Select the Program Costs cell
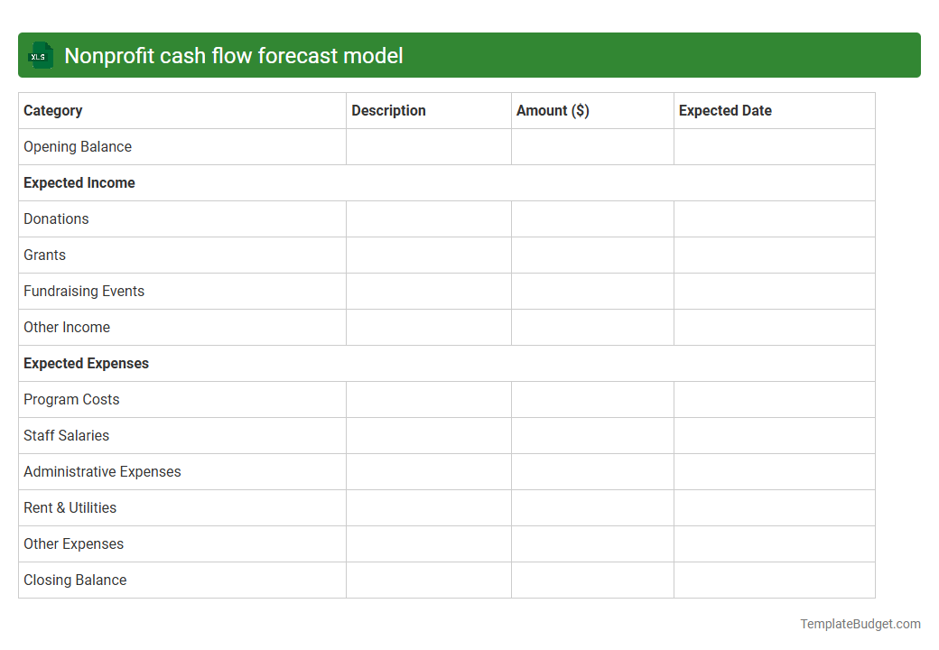Screen dimensions: 939x650 (x=71, y=399)
